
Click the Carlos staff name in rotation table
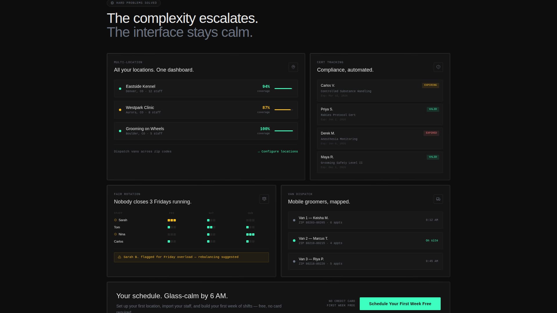pos(119,241)
